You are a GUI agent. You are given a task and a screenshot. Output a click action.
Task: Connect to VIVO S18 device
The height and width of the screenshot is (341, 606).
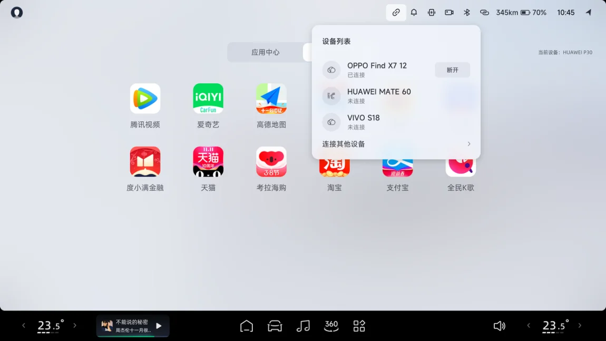click(396, 122)
